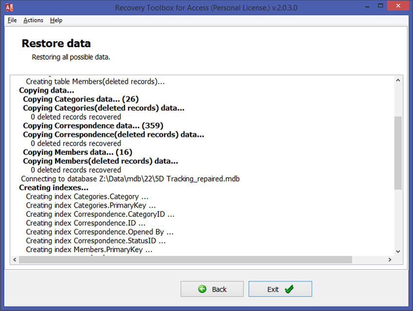Select log line 'Copying Categories data... (26)'
The height and width of the screenshot is (311, 413).
pyautogui.click(x=81, y=99)
